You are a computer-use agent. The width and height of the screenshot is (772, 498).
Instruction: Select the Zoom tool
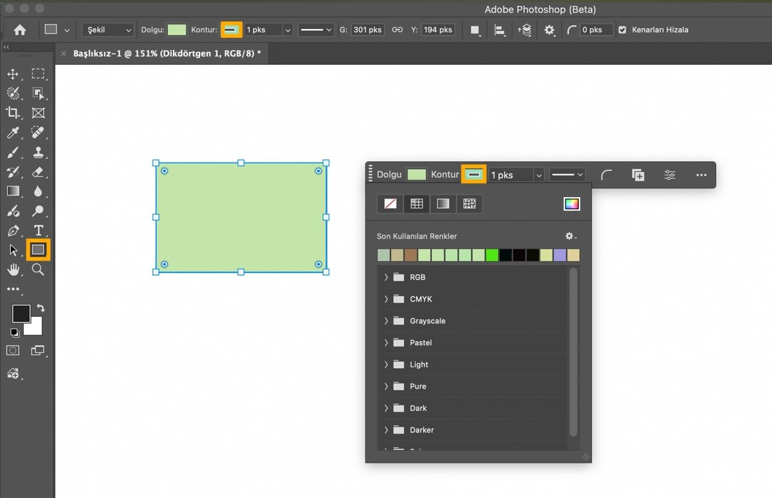38,269
